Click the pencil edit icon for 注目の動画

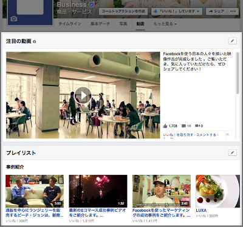232,41
